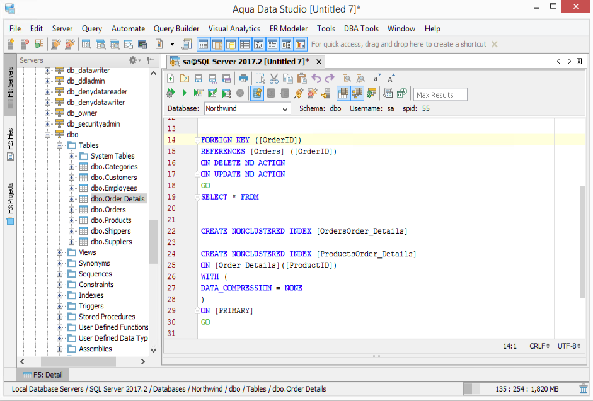This screenshot has width=593, height=401.
Task: Open the Query Builder menu
Action: (x=176, y=28)
